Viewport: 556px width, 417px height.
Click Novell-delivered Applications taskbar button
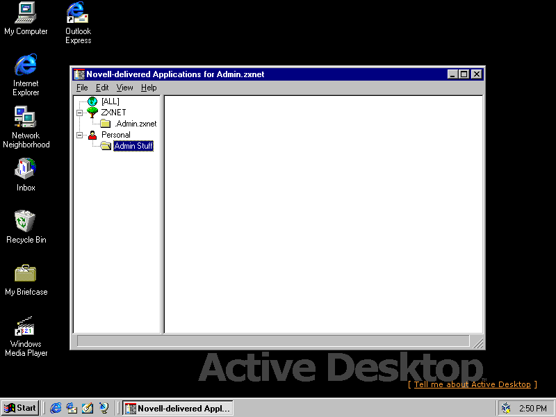point(177,408)
